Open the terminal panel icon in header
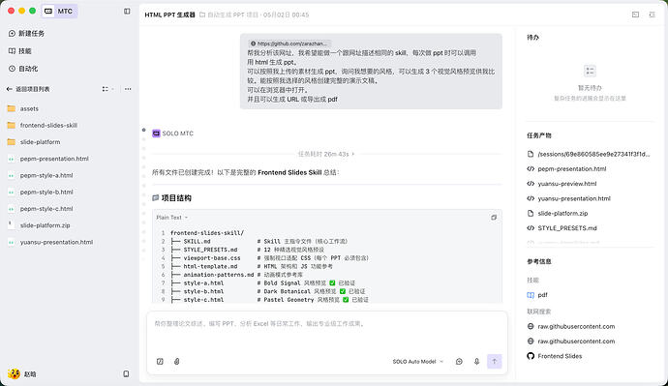Viewport: 668px width, 386px height. (635, 15)
